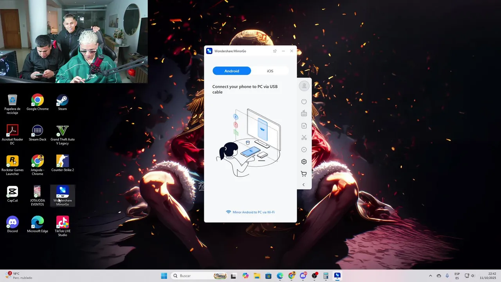Select the TikTok LIVE Studio desktop icon
501x282 pixels.
click(63, 226)
